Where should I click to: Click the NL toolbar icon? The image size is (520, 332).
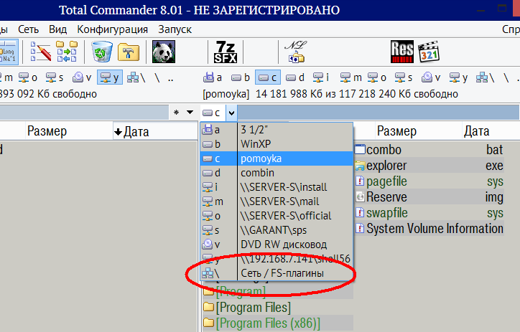click(295, 52)
